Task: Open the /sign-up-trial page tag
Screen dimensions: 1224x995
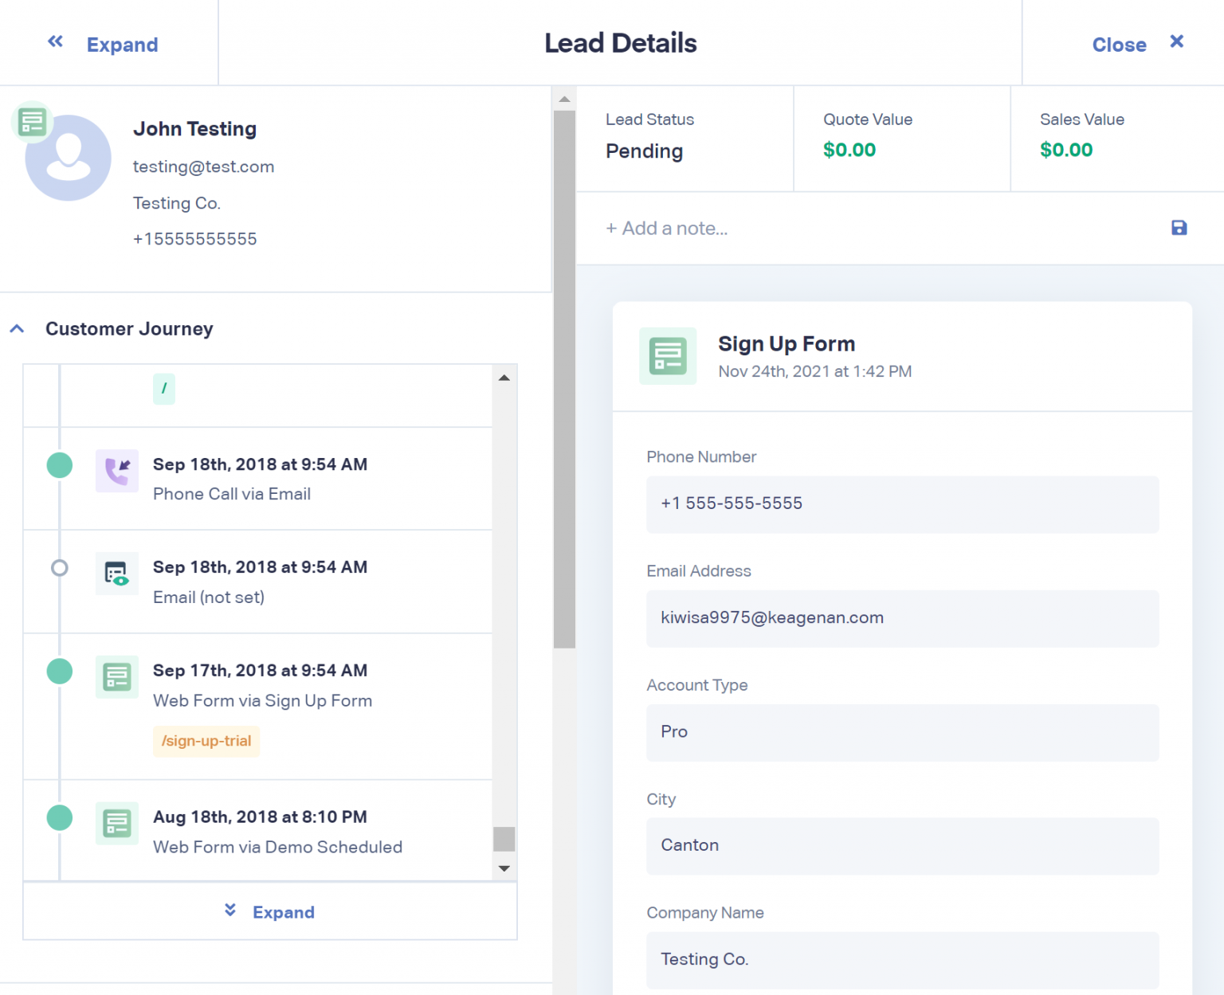Action: tap(206, 741)
